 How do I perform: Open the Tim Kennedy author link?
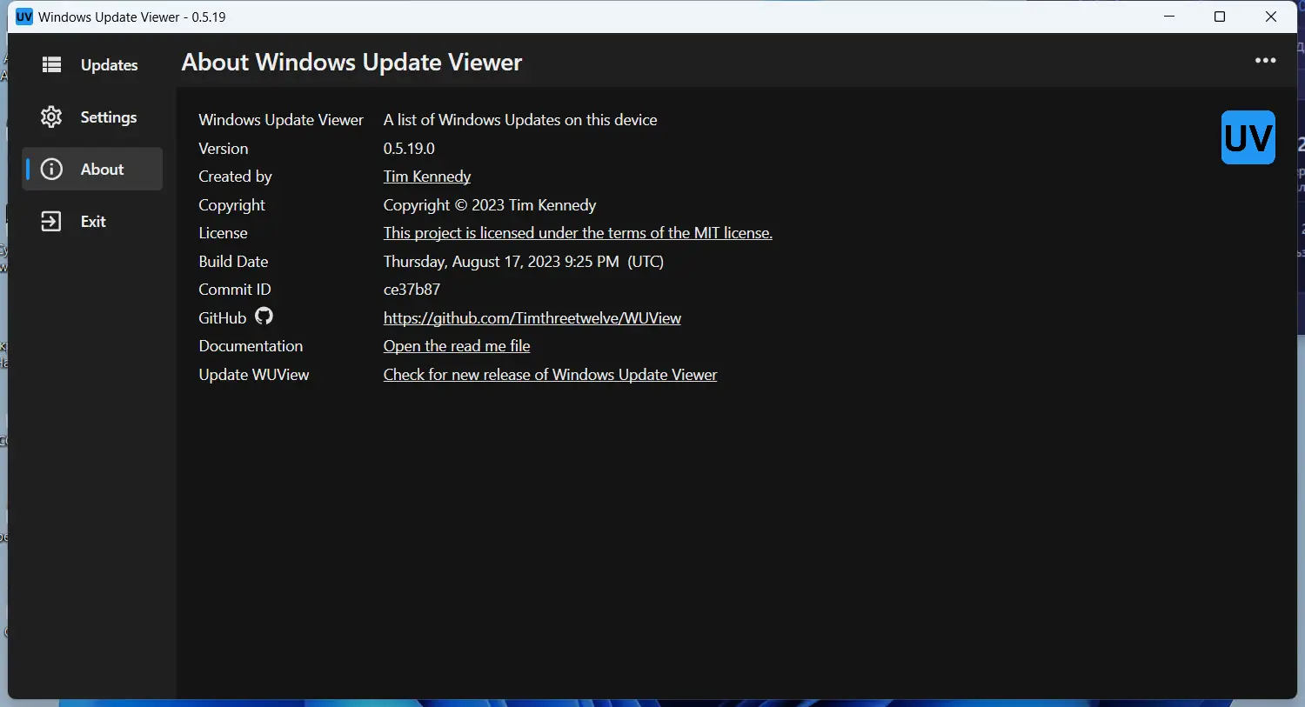(427, 177)
